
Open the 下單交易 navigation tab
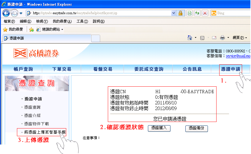click(61, 69)
